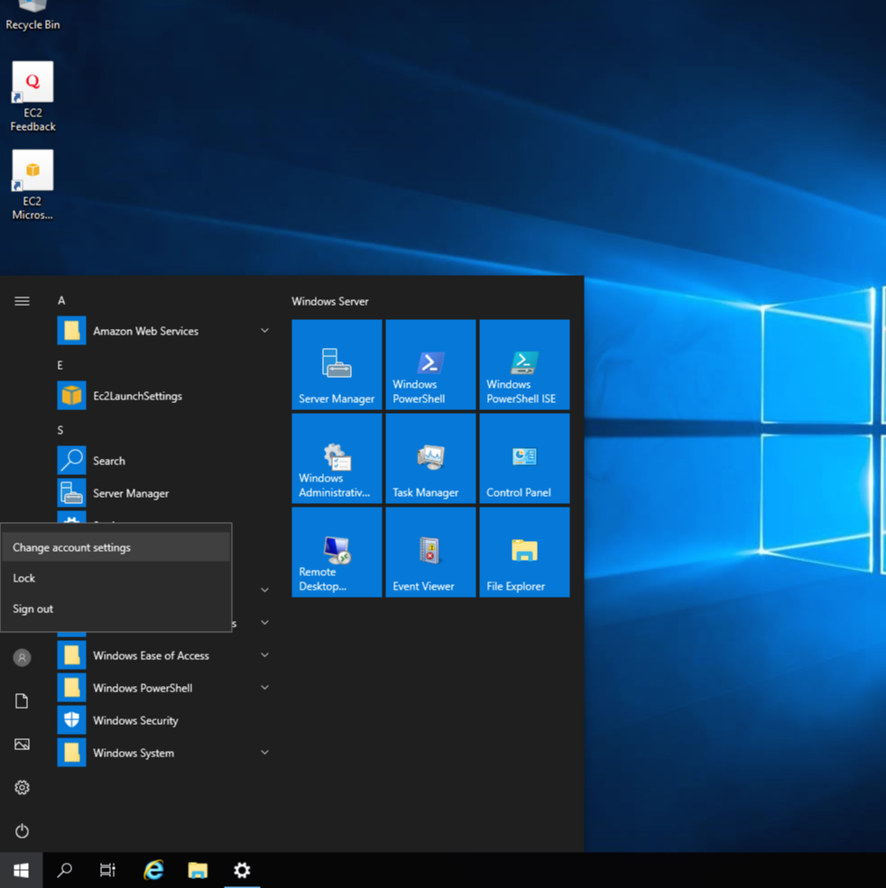Open Ec2LaunchSettings in app list
Image resolution: width=886 pixels, height=888 pixels.
(163, 396)
